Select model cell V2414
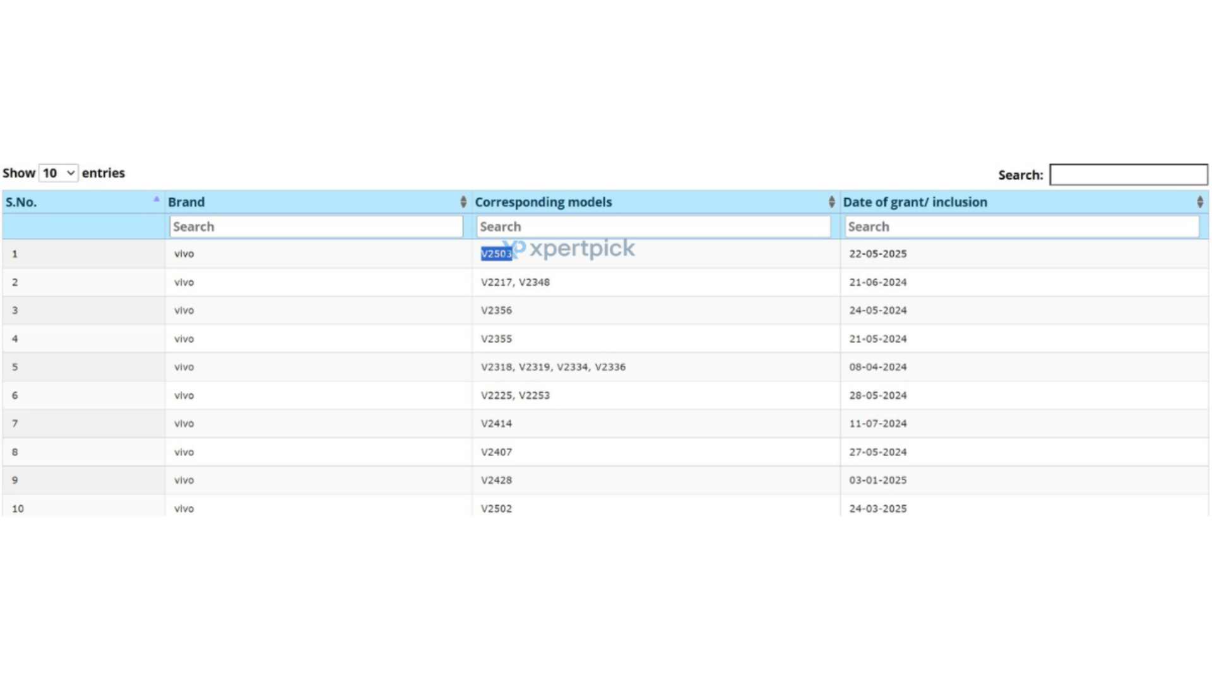 (x=496, y=424)
